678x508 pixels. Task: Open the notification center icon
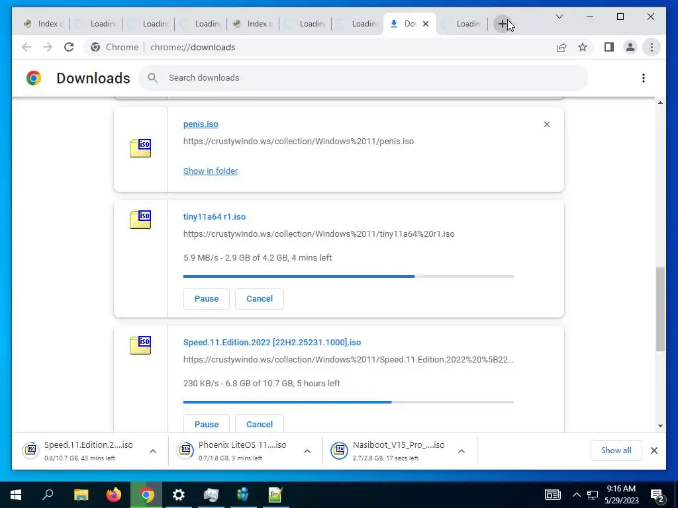click(x=657, y=495)
